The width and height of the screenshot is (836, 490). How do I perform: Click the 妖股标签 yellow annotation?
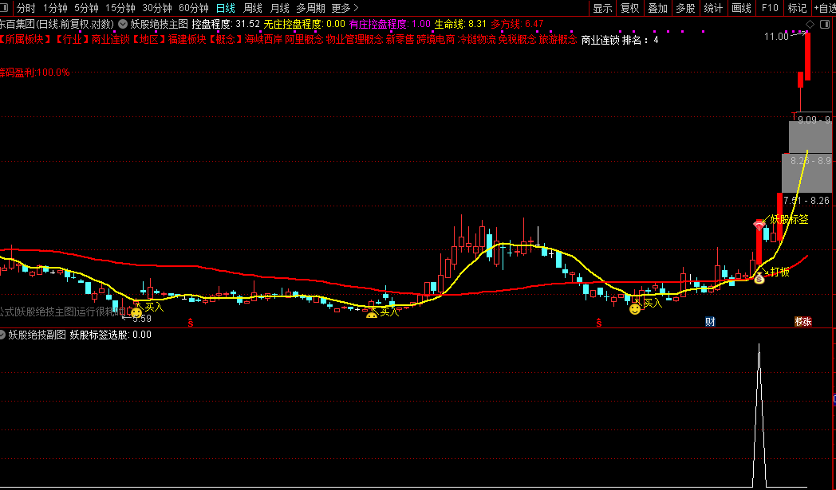pyautogui.click(x=789, y=219)
